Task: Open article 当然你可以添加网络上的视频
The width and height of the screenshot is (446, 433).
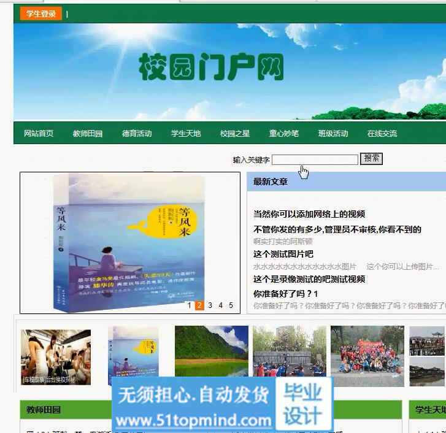Action: (x=309, y=214)
